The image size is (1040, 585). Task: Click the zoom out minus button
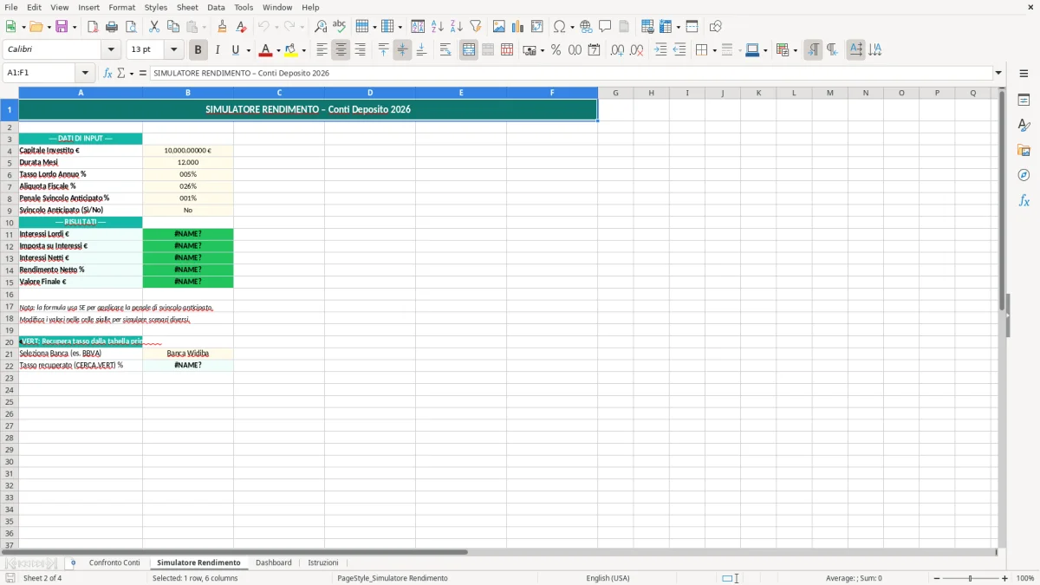[936, 578]
